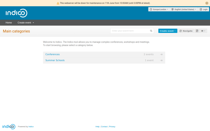Click the '1 event' count text

[x=149, y=60]
